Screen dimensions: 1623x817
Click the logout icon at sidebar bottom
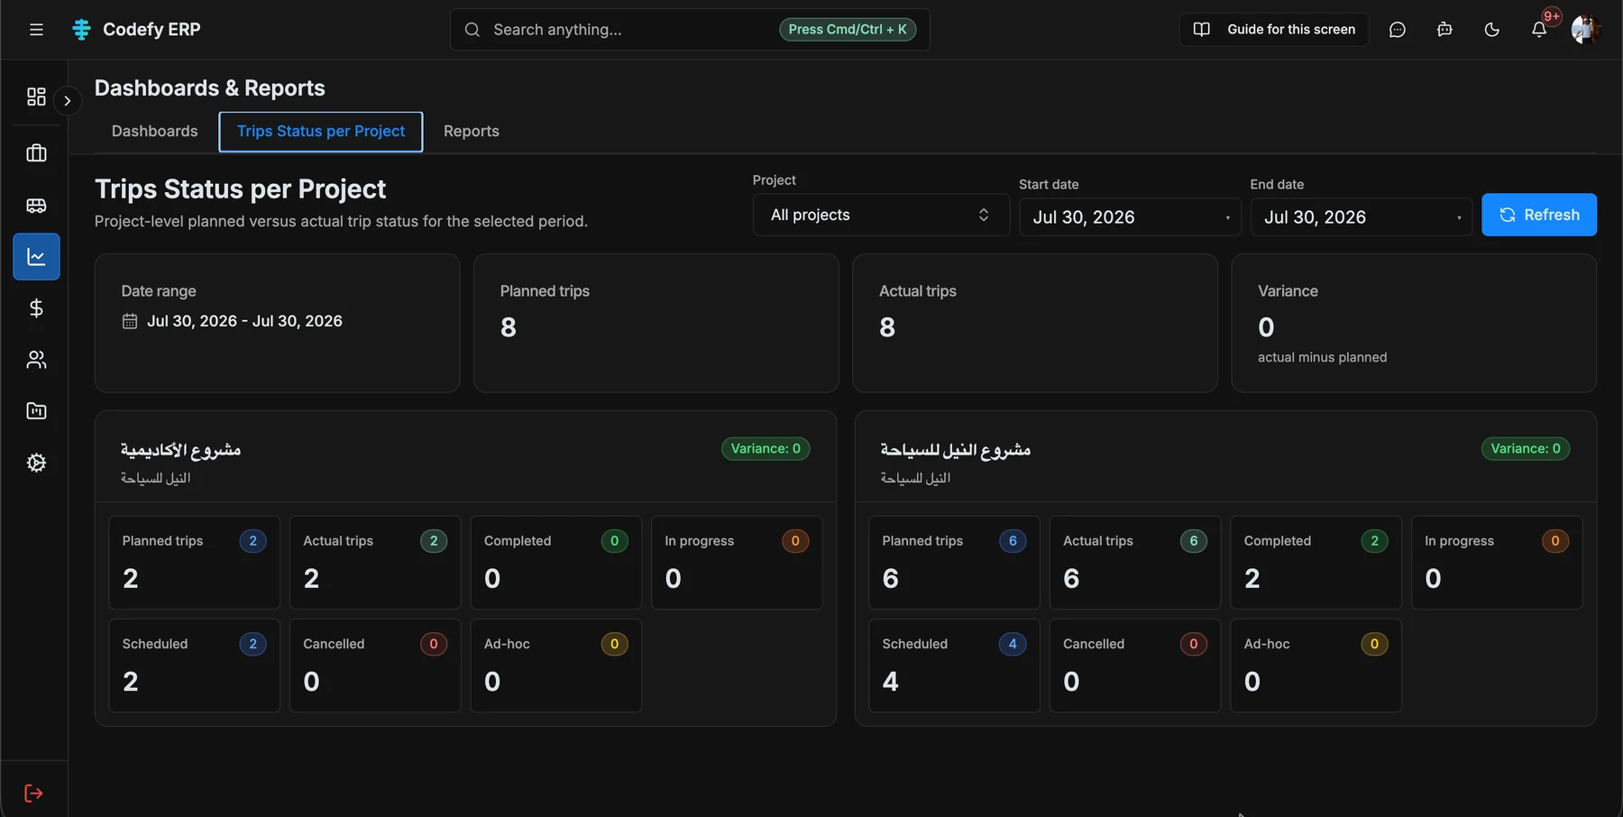pyautogui.click(x=33, y=794)
